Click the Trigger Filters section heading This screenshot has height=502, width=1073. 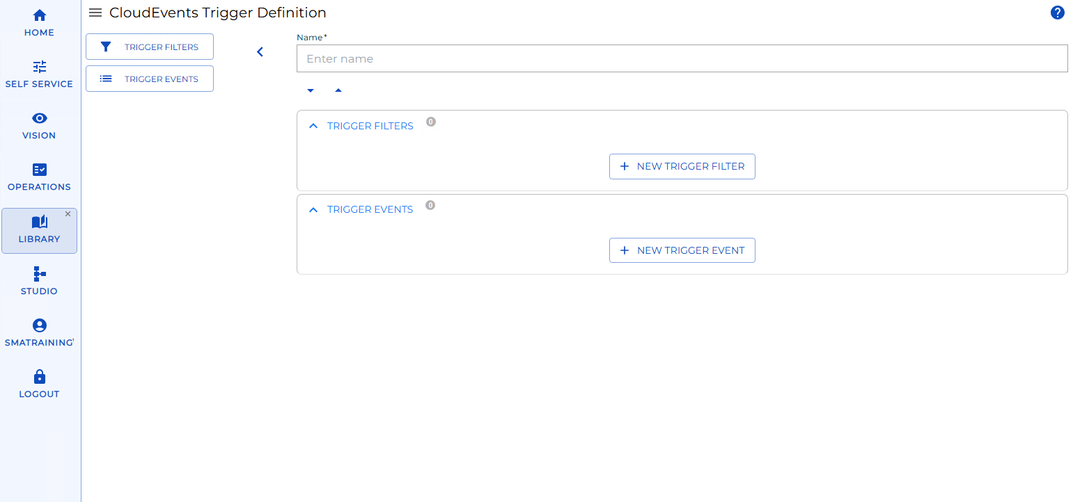(x=370, y=126)
